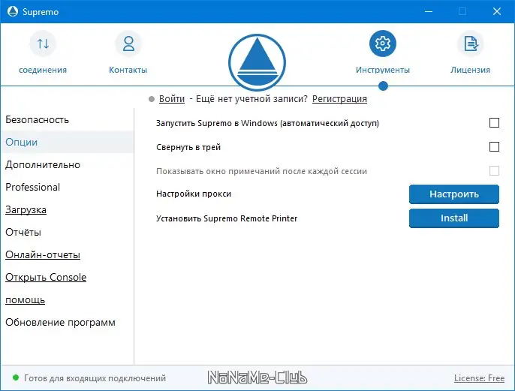Follow the Онлайн-отчеты link
The height and width of the screenshot is (391, 515).
[x=43, y=254]
